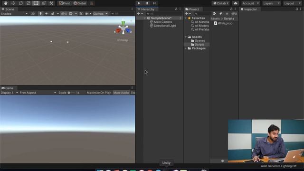Open the Free Aspect dropdown
The height and width of the screenshot is (171, 304).
38,93
